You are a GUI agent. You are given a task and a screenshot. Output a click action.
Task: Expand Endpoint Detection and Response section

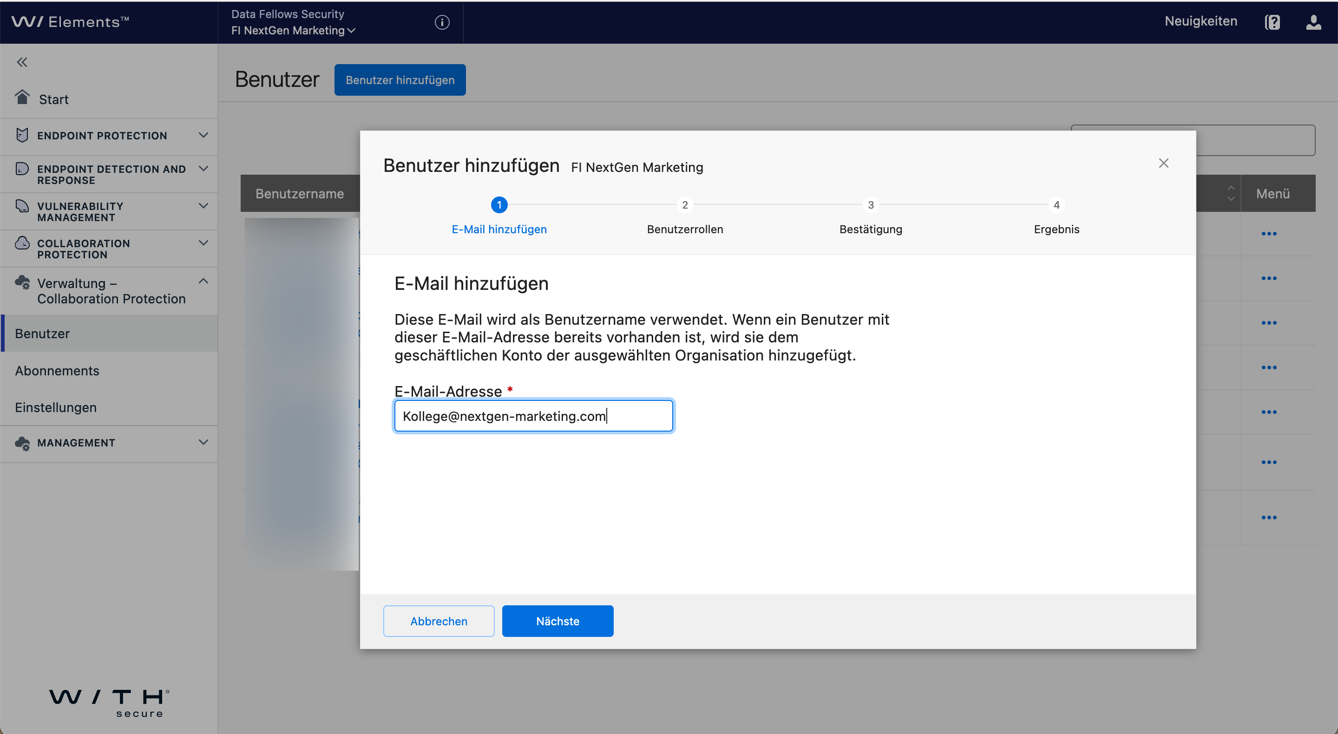(203, 169)
